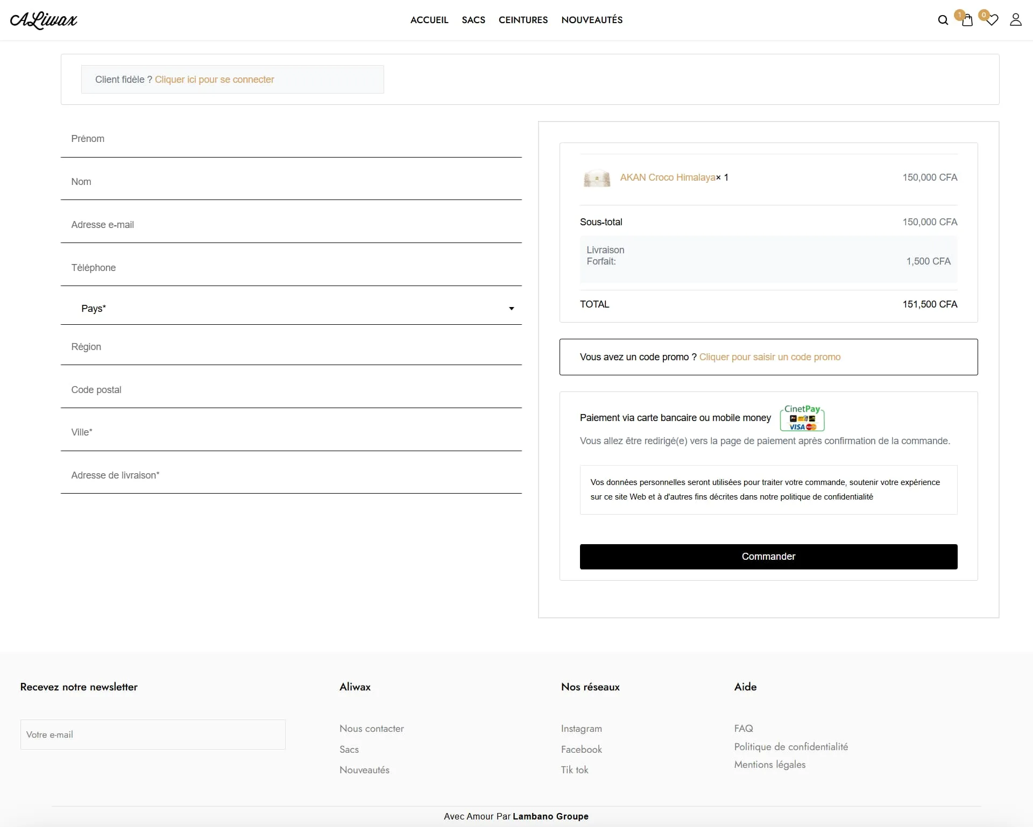Image resolution: width=1033 pixels, height=827 pixels.
Task: Focus the Prénom input field
Action: click(x=291, y=139)
